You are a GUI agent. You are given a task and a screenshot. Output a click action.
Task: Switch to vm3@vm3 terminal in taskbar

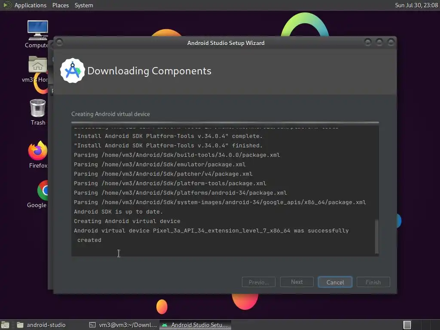[x=123, y=325]
